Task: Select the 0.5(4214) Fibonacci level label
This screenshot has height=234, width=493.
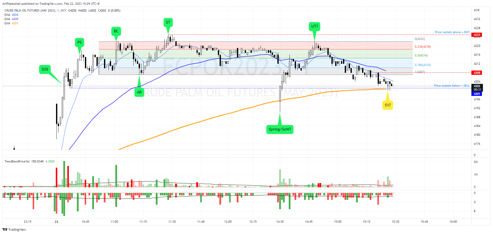Action: click(421, 55)
